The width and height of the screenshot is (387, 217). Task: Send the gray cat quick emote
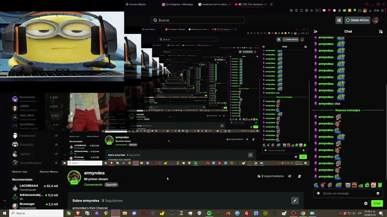(x=348, y=185)
